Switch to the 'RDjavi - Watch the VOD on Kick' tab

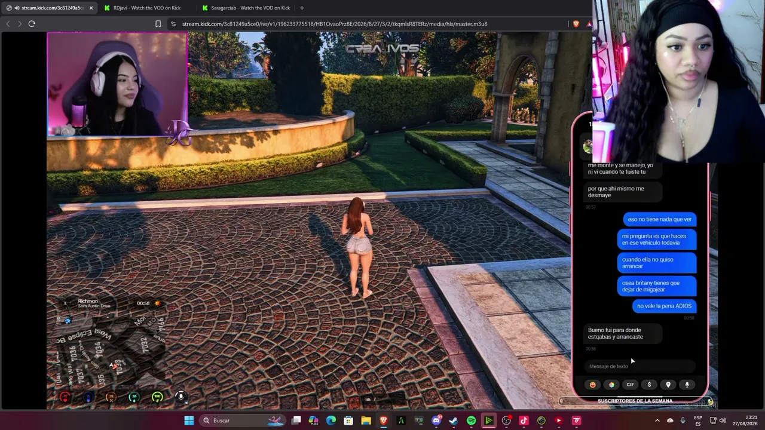pos(146,8)
